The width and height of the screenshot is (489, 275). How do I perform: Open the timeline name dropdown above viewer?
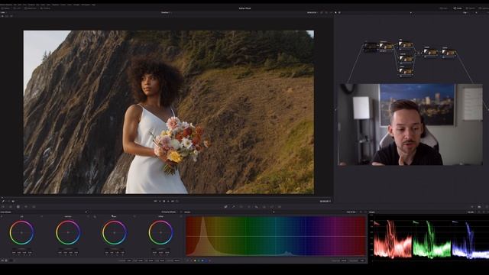pos(166,12)
